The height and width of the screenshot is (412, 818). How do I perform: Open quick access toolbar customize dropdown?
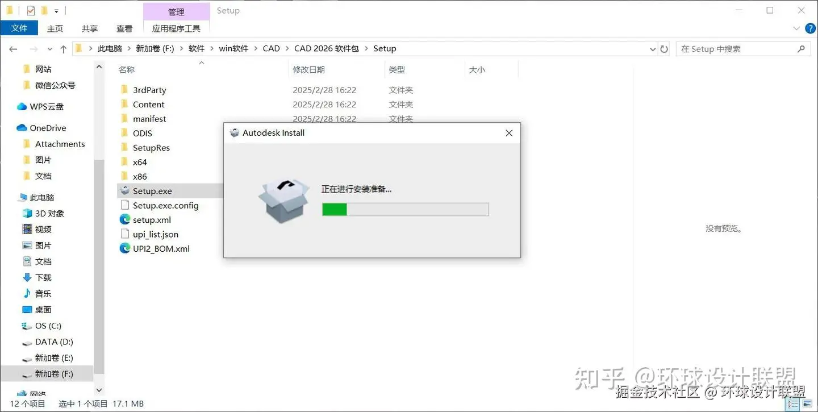56,11
